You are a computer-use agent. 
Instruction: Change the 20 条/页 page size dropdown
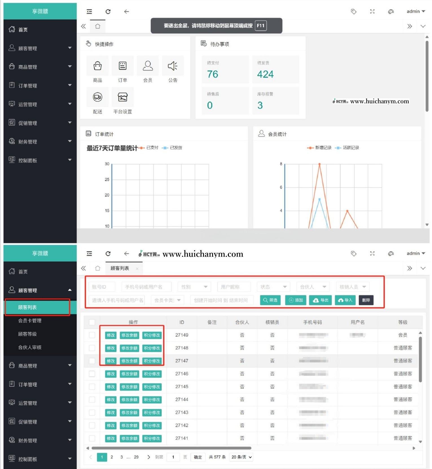pos(241,457)
